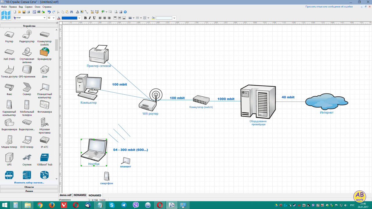
Task: Select the Фотокамера device icon
Action: (x=44, y=105)
